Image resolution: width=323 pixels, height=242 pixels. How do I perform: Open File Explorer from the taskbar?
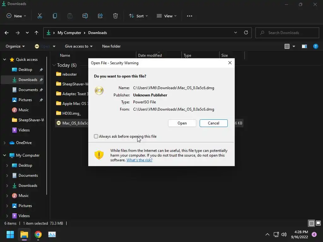(x=24, y=234)
